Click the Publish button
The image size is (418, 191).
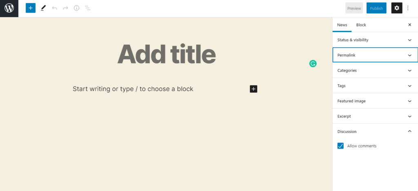376,8
